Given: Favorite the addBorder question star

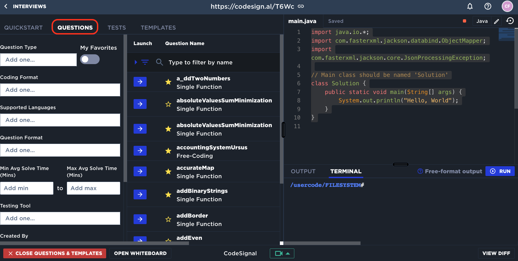Looking at the screenshot, I should pyautogui.click(x=168, y=219).
